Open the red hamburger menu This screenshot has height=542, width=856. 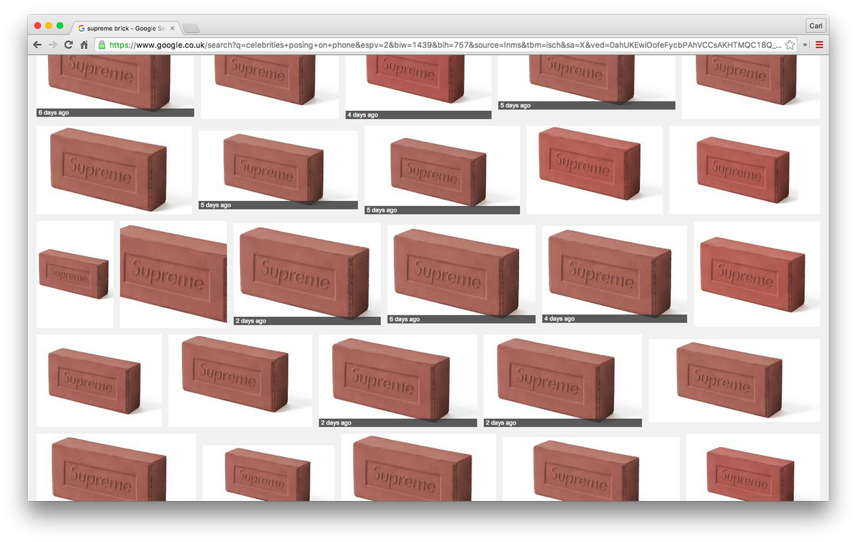point(819,45)
